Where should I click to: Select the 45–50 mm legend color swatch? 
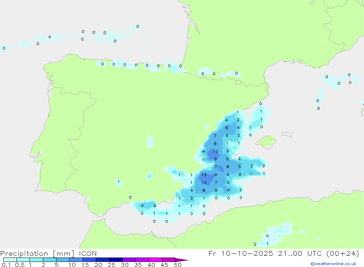point(169,260)
